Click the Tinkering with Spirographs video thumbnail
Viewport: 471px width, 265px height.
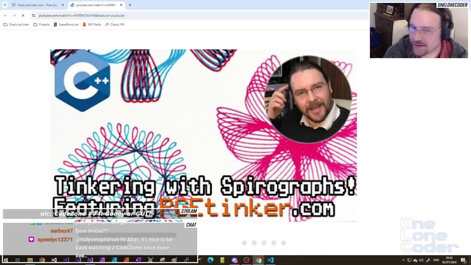pyautogui.click(x=203, y=135)
